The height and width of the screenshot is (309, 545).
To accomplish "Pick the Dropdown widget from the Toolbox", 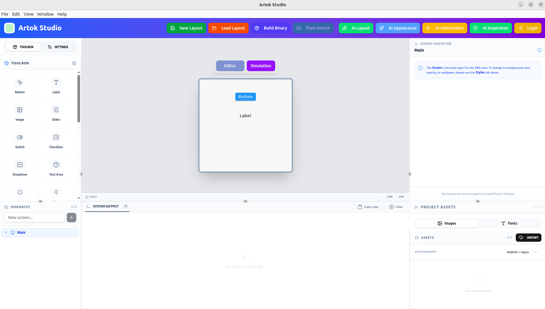I will click(20, 168).
